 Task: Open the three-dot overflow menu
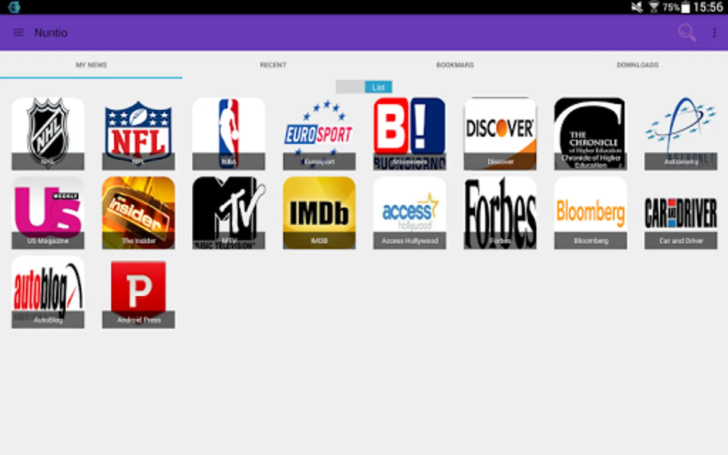click(x=714, y=33)
